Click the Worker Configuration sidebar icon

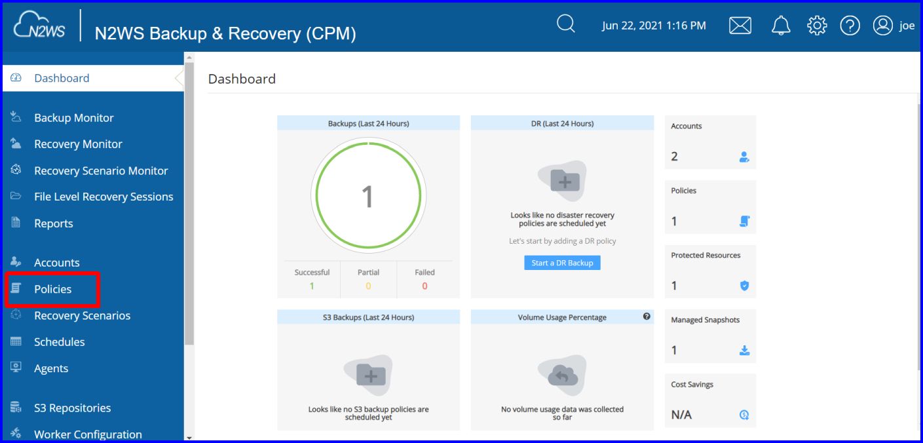(x=16, y=434)
